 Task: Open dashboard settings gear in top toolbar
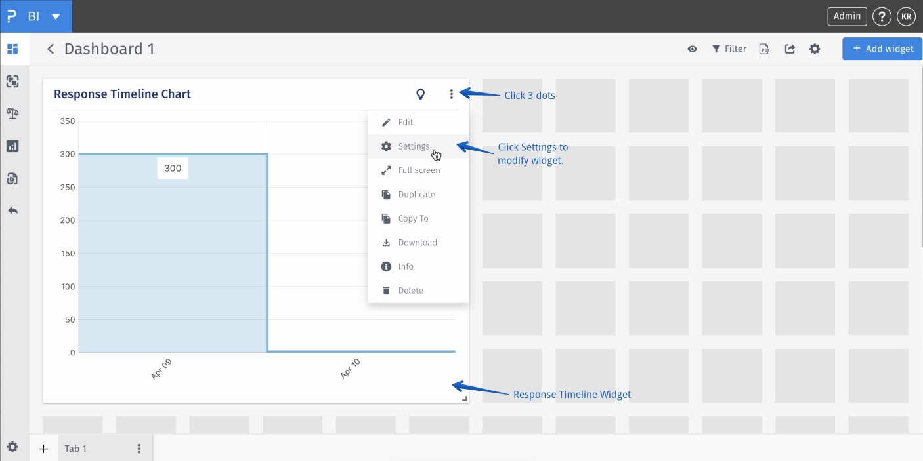[x=815, y=49]
